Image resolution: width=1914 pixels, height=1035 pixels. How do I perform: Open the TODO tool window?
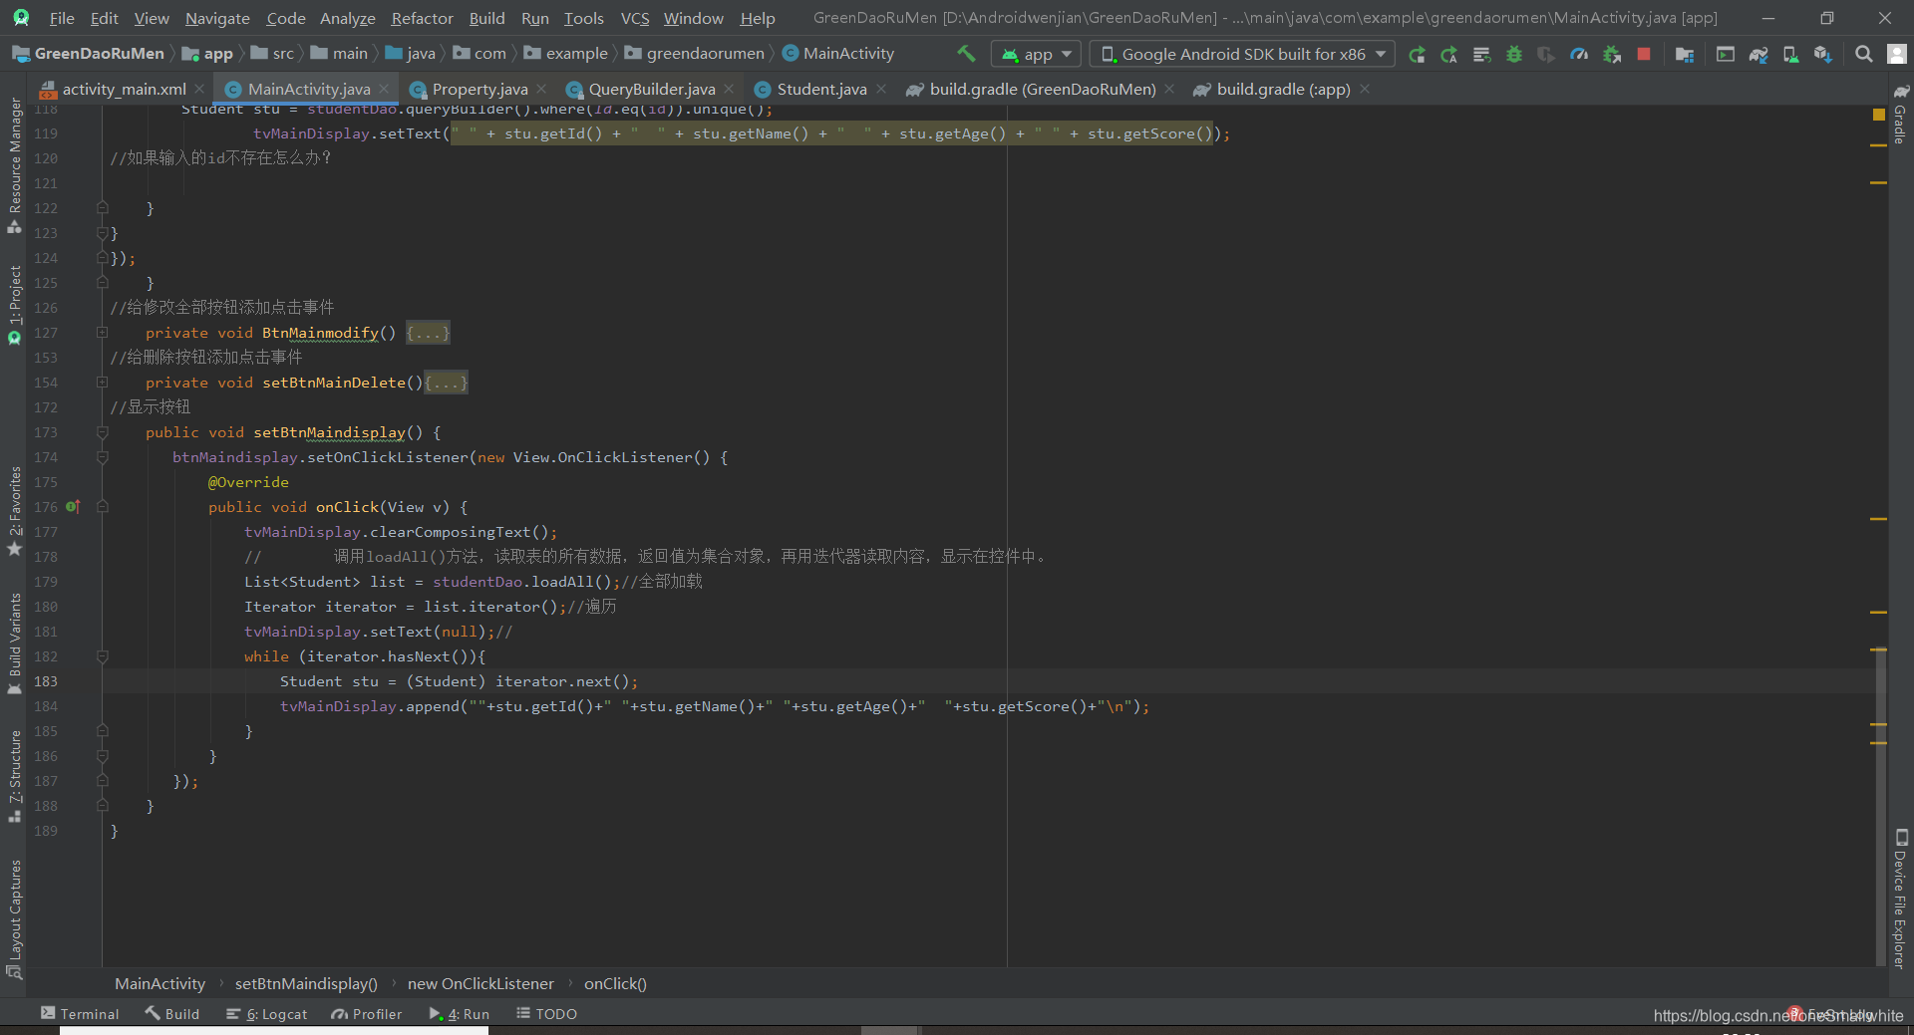546,1014
